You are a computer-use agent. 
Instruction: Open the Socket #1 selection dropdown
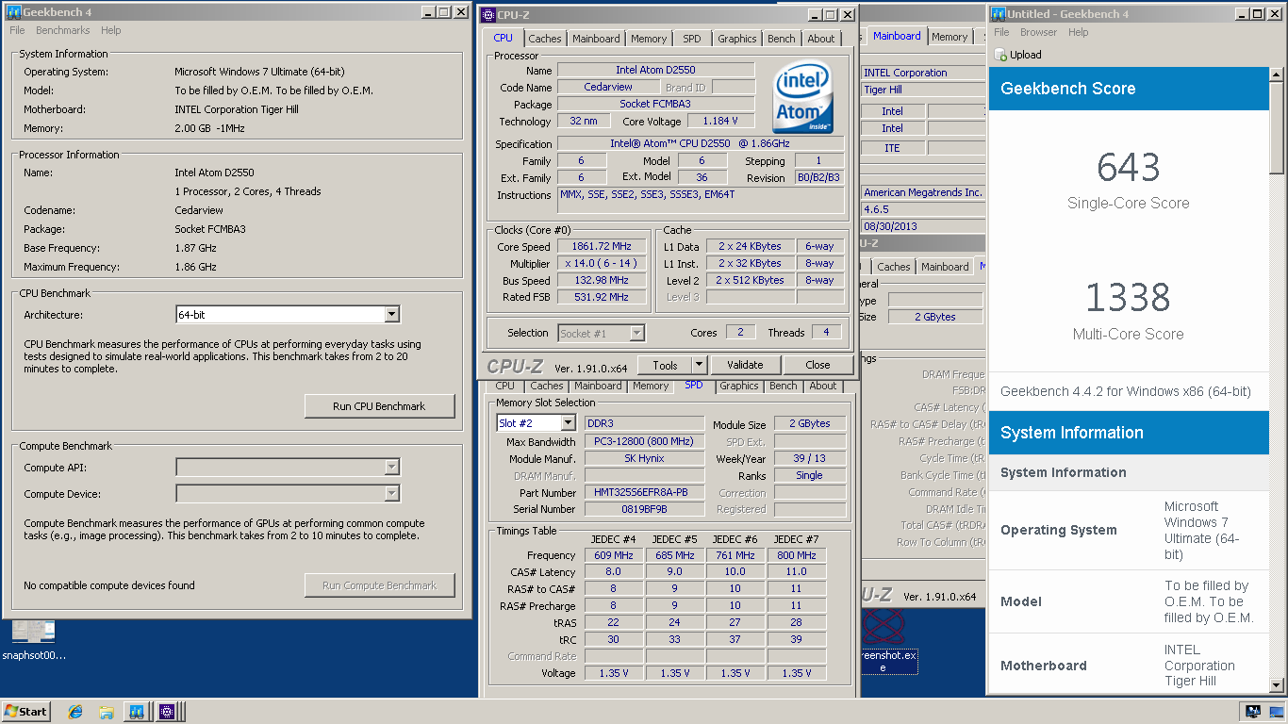(636, 333)
